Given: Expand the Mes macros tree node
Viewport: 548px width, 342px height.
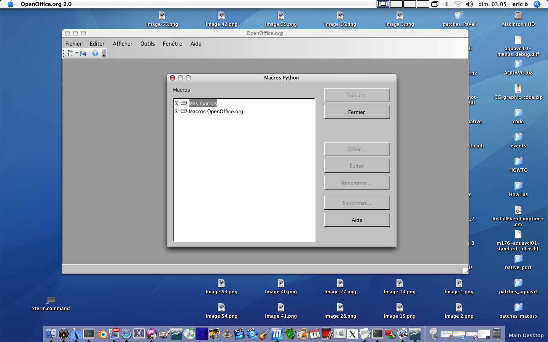Looking at the screenshot, I should 176,103.
